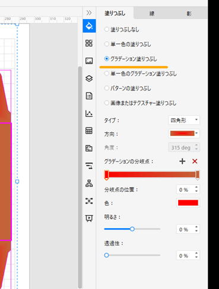Increase 分岐点の位置 percentage

196,188
